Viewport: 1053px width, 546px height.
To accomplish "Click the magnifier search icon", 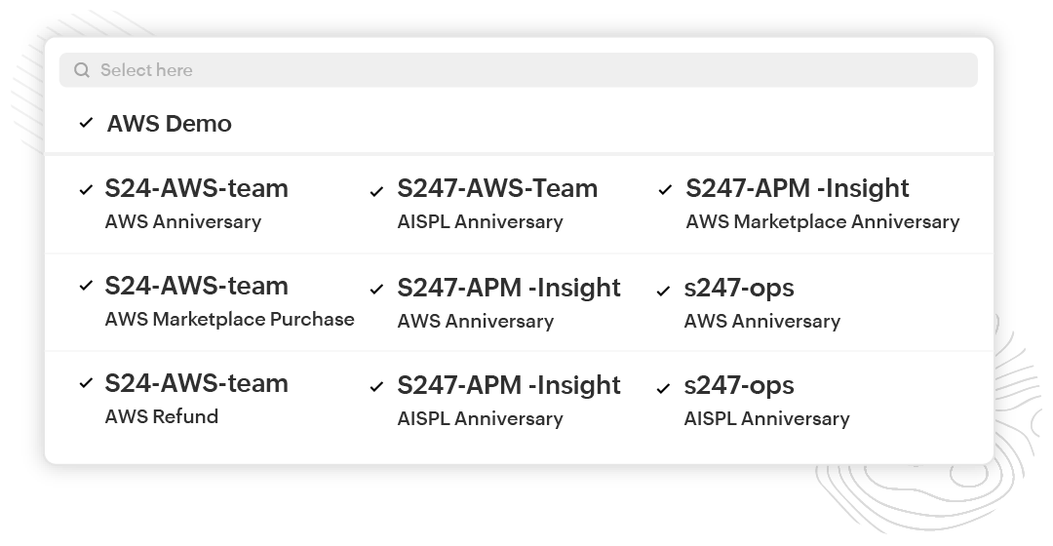I will click(82, 70).
